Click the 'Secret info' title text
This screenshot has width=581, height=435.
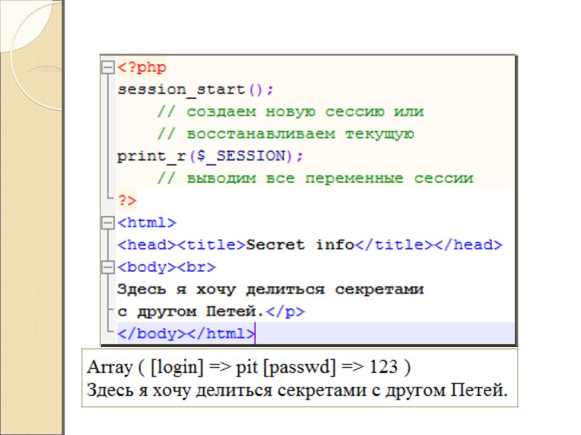point(301,245)
